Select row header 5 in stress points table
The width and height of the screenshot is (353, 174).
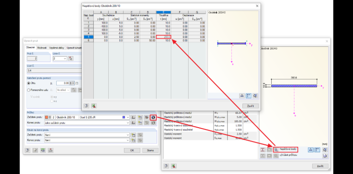click(88, 37)
